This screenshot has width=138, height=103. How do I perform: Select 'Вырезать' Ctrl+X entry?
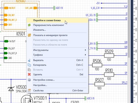[57, 60]
